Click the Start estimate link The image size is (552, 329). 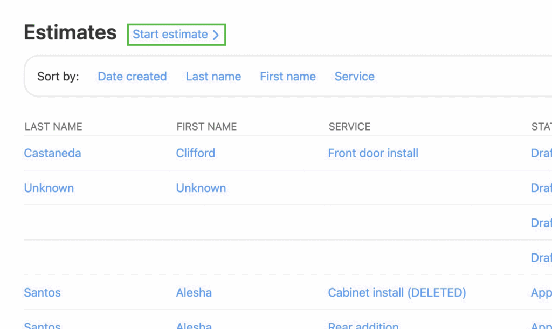176,35
